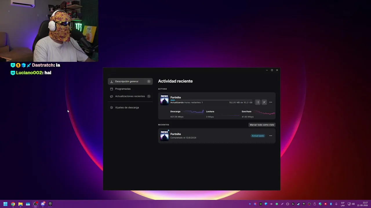371x208 pixels.
Task: Click the Lectura speed graph
Action: (228, 115)
